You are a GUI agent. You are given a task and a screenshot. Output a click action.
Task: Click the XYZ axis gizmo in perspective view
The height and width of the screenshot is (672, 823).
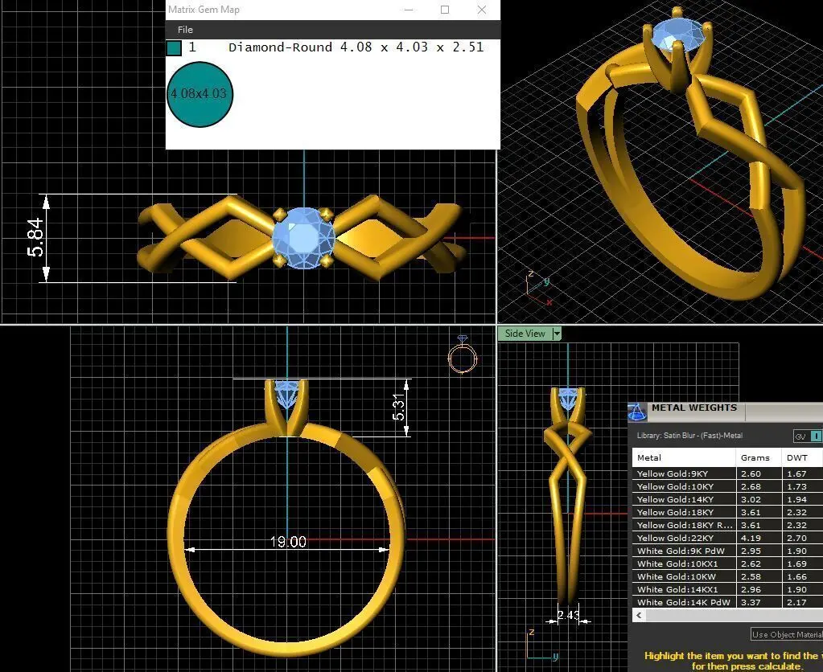(x=539, y=288)
